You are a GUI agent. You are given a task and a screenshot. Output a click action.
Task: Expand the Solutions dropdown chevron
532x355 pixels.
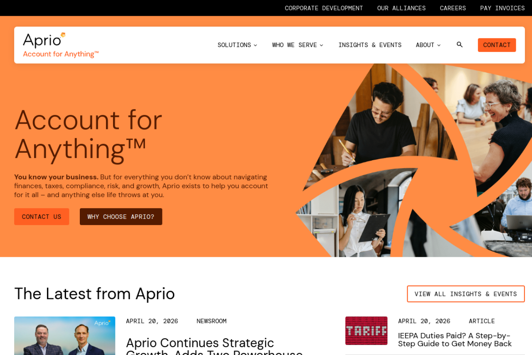coord(255,45)
